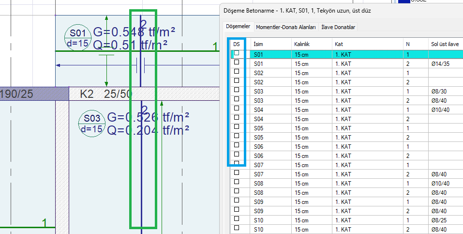Enable the DS checkbox for S03 N 1

pos(237,90)
